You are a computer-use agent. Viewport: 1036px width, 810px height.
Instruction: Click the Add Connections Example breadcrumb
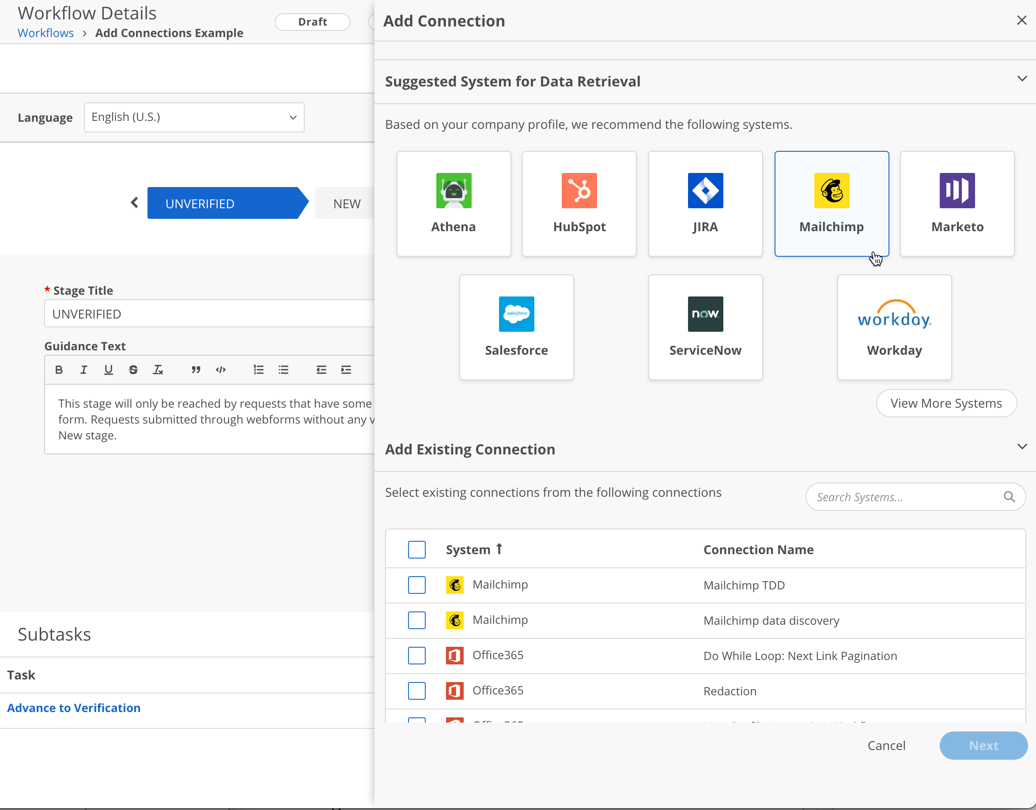[x=169, y=33]
